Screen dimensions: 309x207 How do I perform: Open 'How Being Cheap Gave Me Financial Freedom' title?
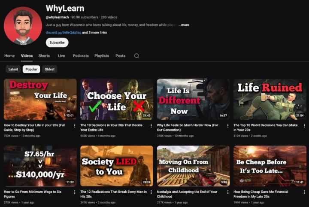[x=261, y=194]
